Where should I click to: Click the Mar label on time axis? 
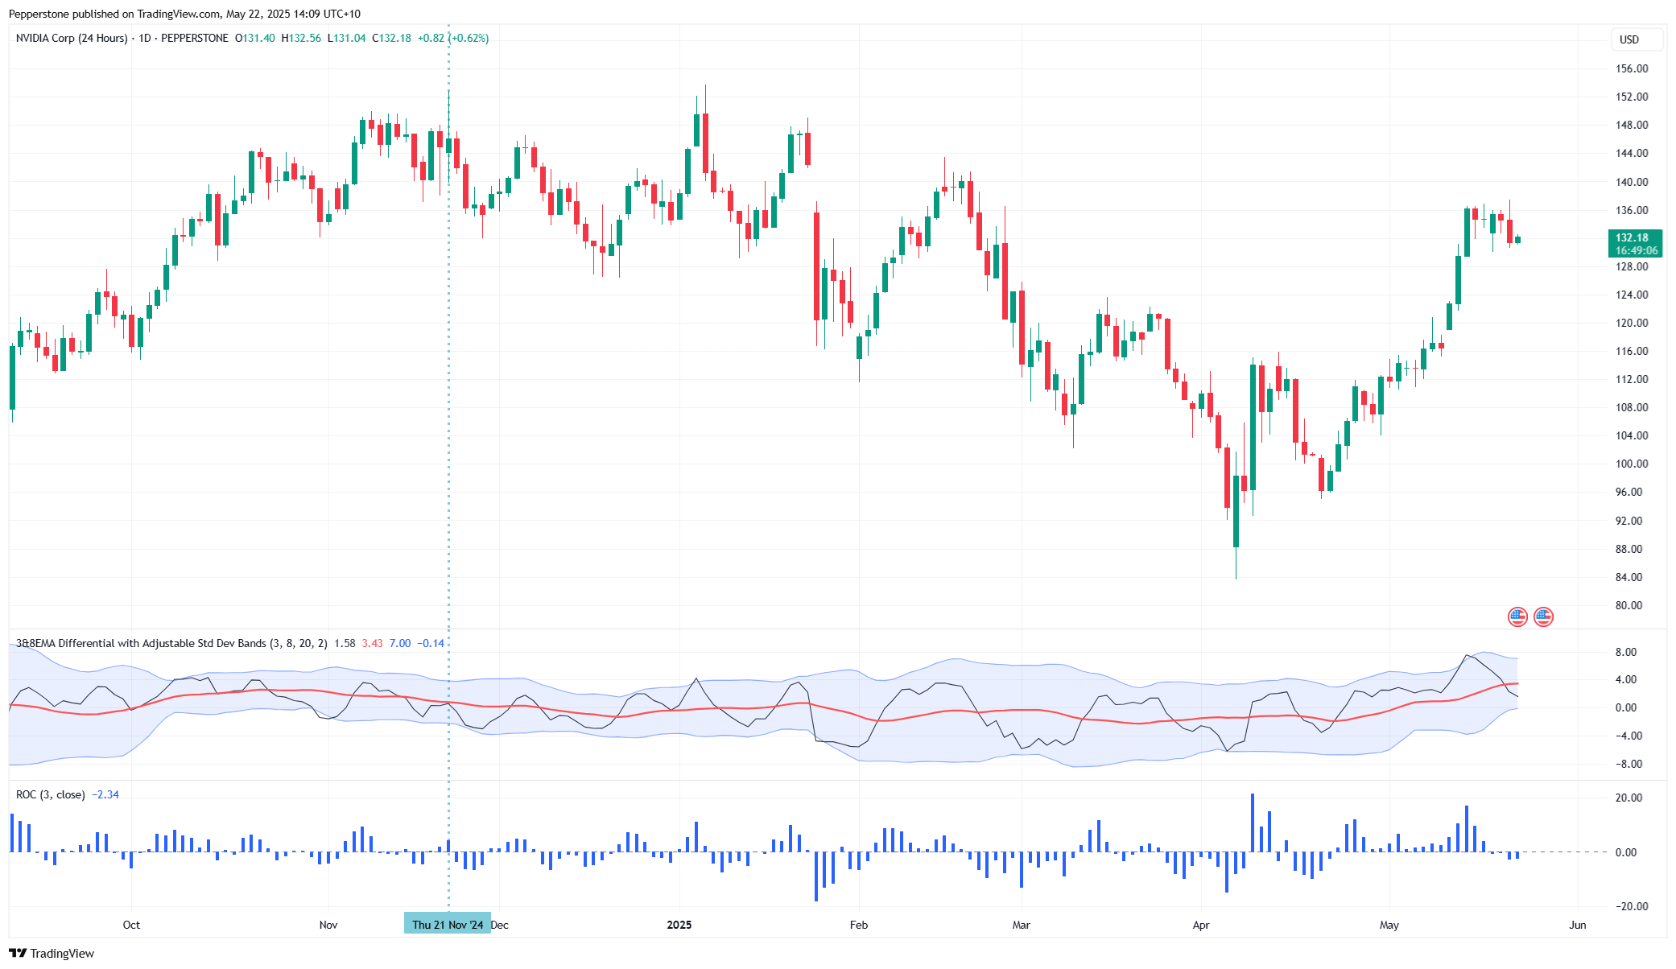[x=1021, y=925]
